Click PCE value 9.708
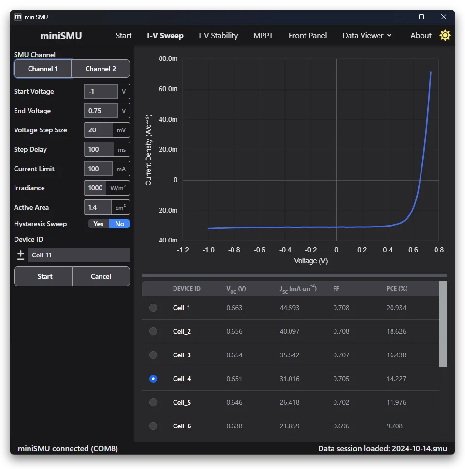 point(394,426)
